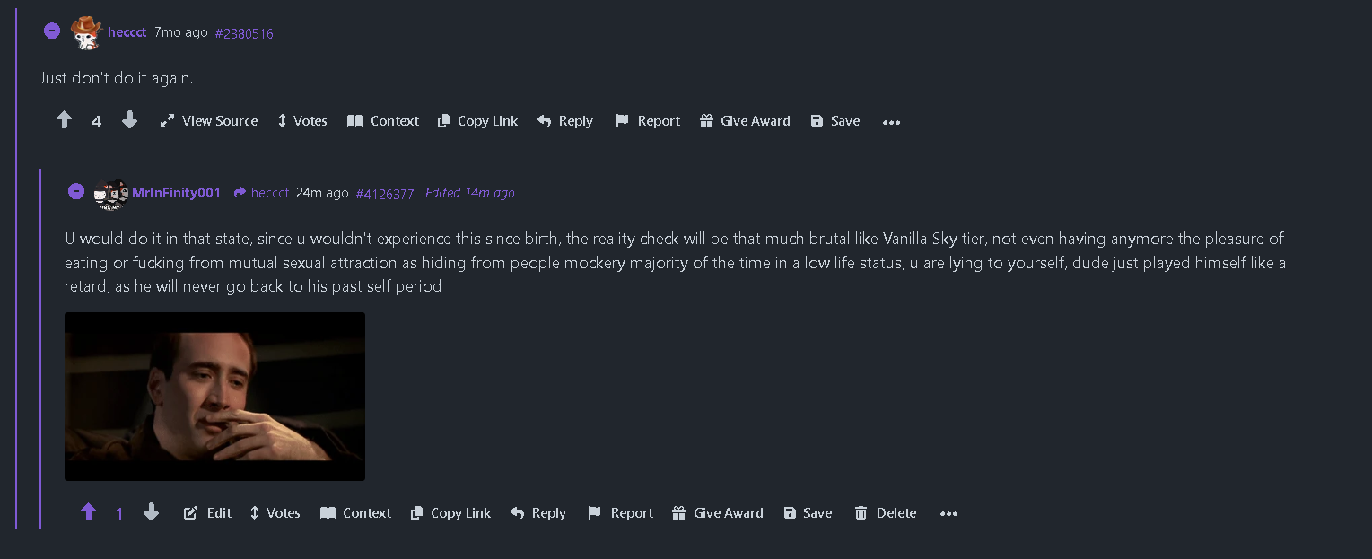Open the embedded GIF thumbnail
The height and width of the screenshot is (559, 1372).
[214, 396]
